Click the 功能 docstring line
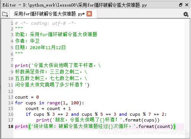 click(56, 34)
